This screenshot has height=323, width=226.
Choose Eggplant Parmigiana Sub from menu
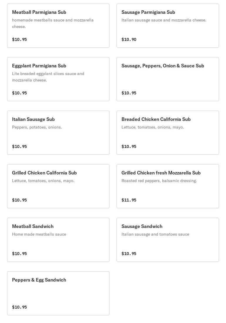pos(58,79)
